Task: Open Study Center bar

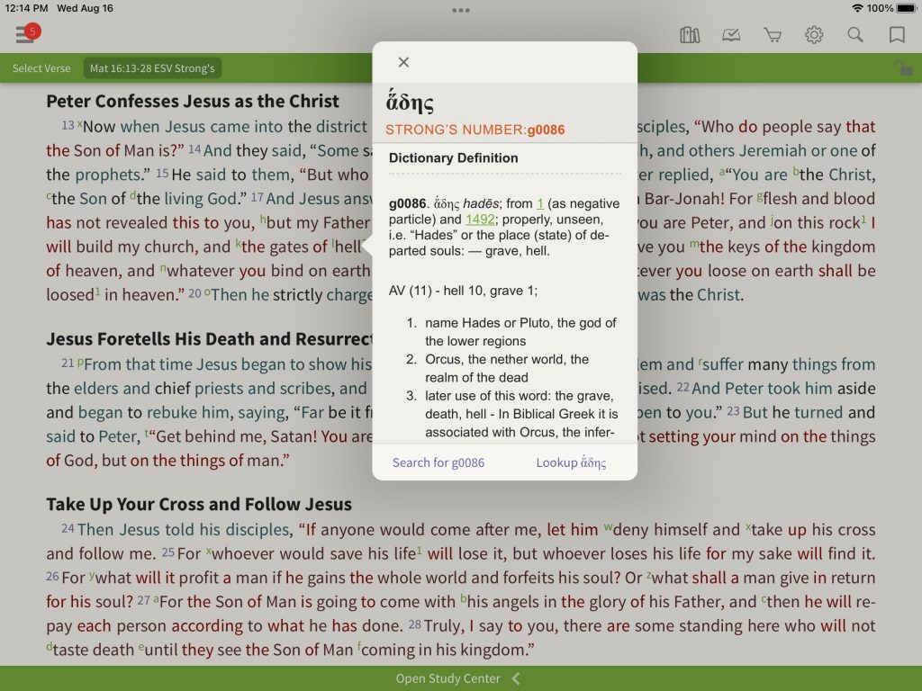Action: click(461, 678)
